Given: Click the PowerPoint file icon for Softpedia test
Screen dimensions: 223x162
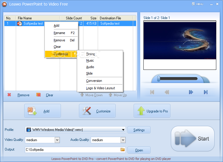Looking at the screenshot, I should click(20, 23).
